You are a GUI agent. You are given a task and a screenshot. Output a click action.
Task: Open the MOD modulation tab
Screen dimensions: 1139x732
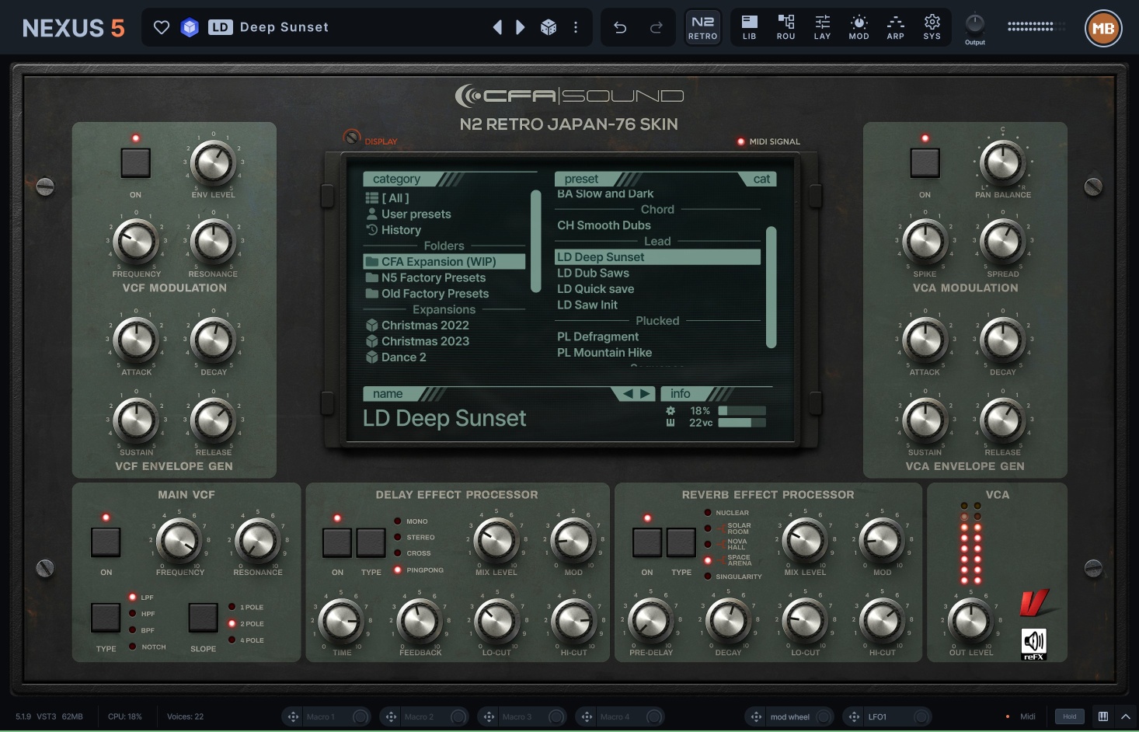coord(859,27)
